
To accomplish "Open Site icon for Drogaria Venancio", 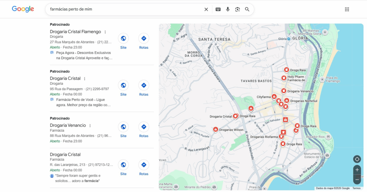I will 123,127.
